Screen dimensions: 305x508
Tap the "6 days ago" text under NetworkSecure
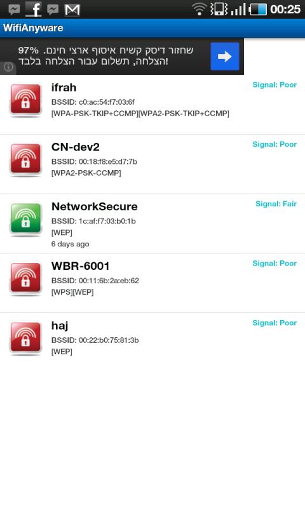(x=71, y=244)
